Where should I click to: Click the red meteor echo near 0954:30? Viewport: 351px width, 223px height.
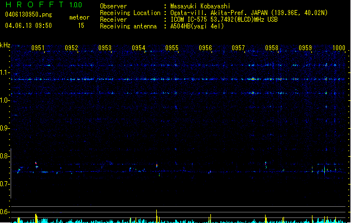click(x=157, y=166)
